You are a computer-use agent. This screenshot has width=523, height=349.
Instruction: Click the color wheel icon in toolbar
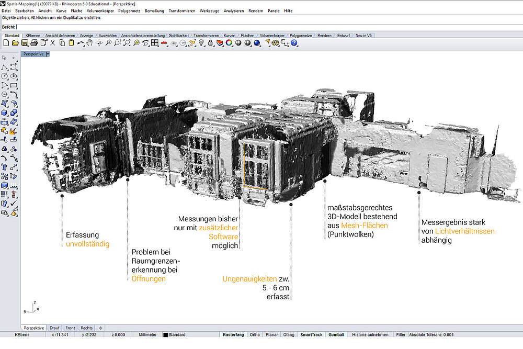click(x=229, y=43)
